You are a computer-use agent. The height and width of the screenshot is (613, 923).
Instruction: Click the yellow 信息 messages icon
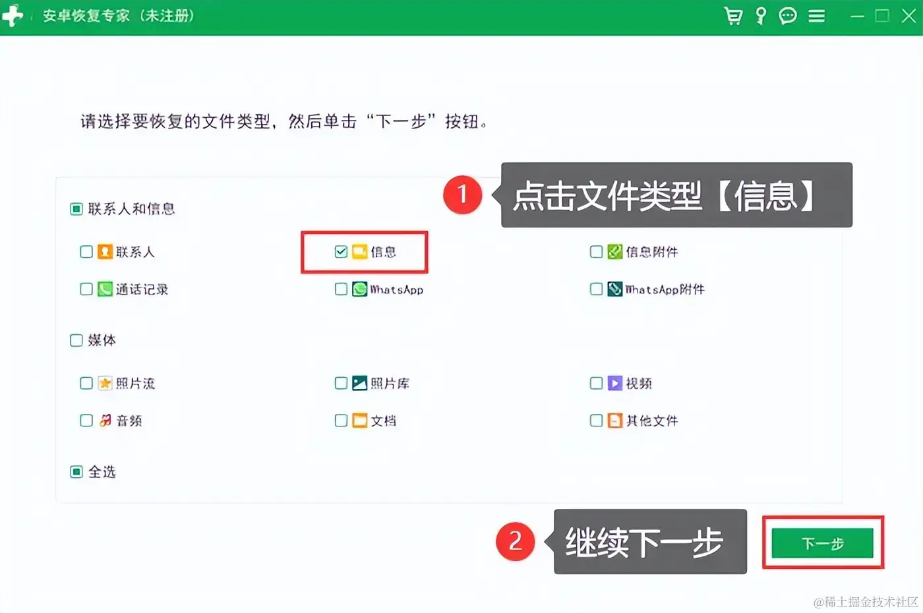coord(359,252)
